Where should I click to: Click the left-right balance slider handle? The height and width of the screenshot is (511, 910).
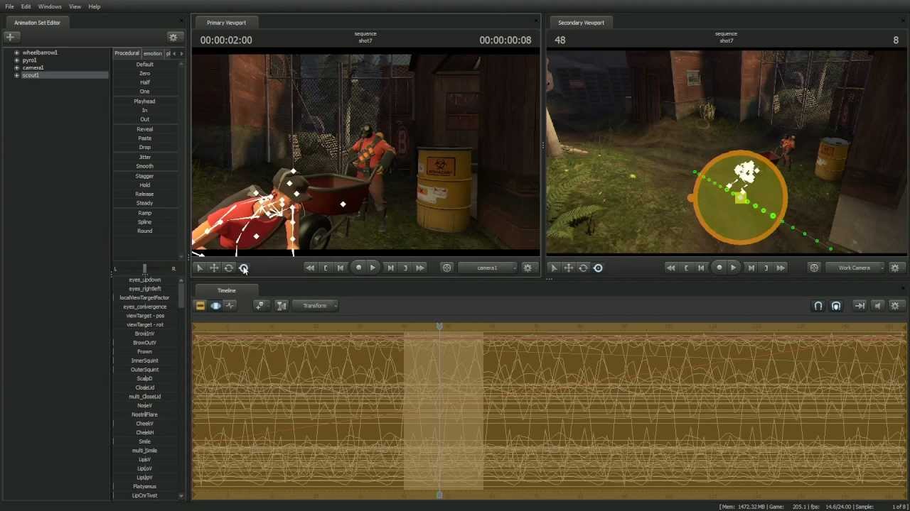(x=144, y=269)
